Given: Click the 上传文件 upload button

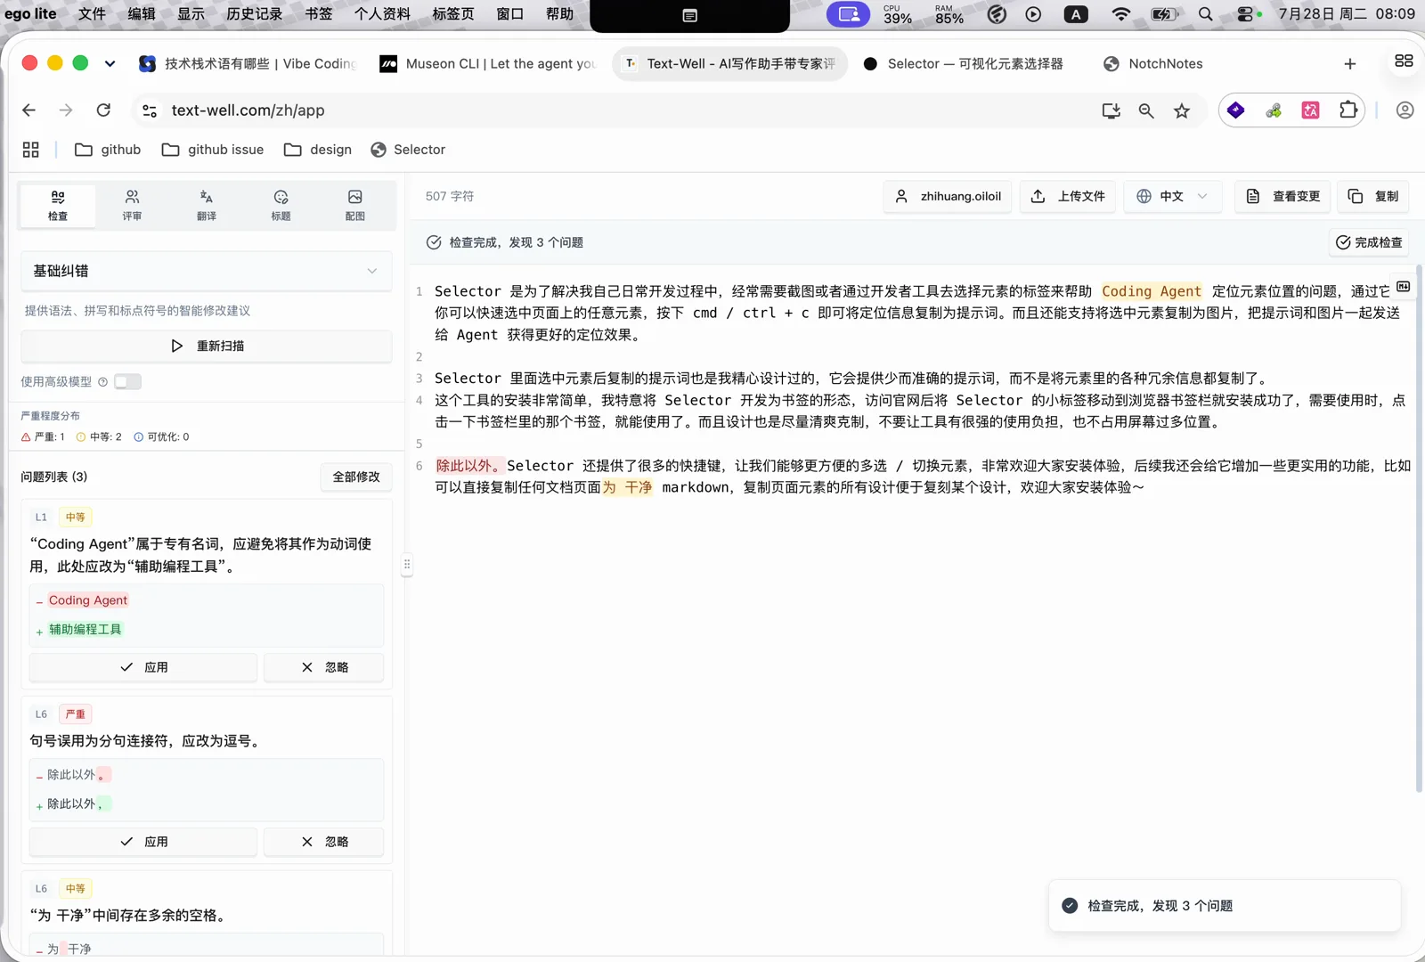Looking at the screenshot, I should (1068, 196).
